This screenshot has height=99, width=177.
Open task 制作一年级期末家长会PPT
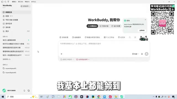tap(16, 55)
